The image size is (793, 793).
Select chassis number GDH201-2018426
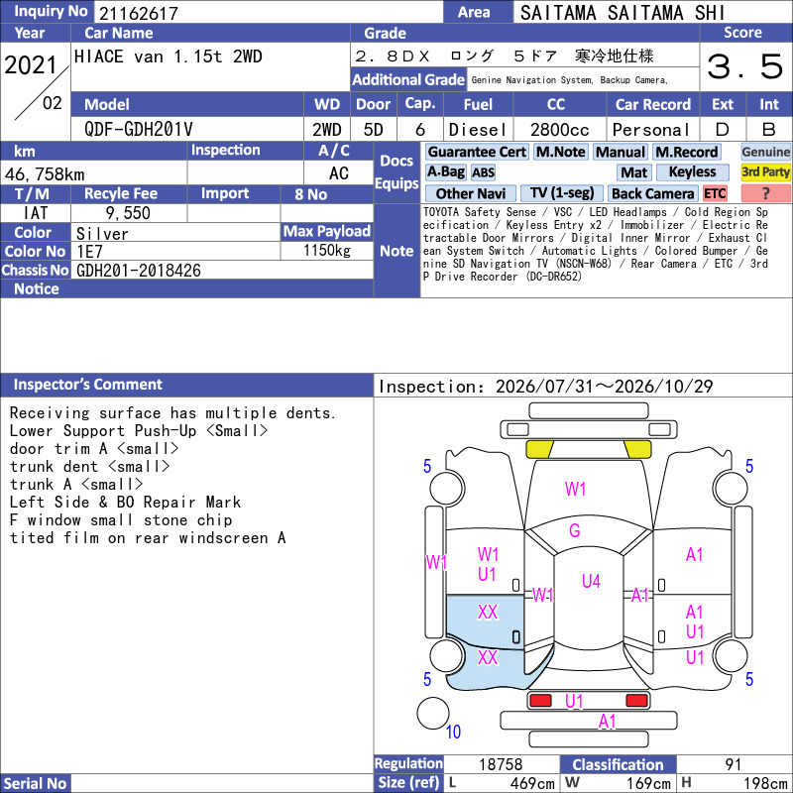pos(139,271)
